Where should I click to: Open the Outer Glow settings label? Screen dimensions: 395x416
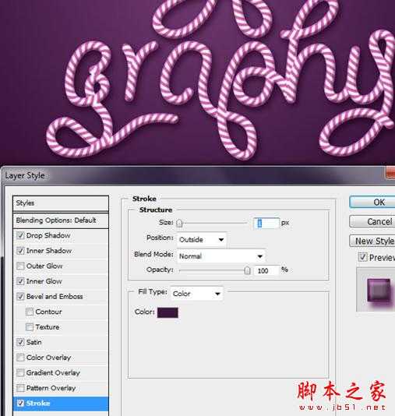[x=44, y=266]
